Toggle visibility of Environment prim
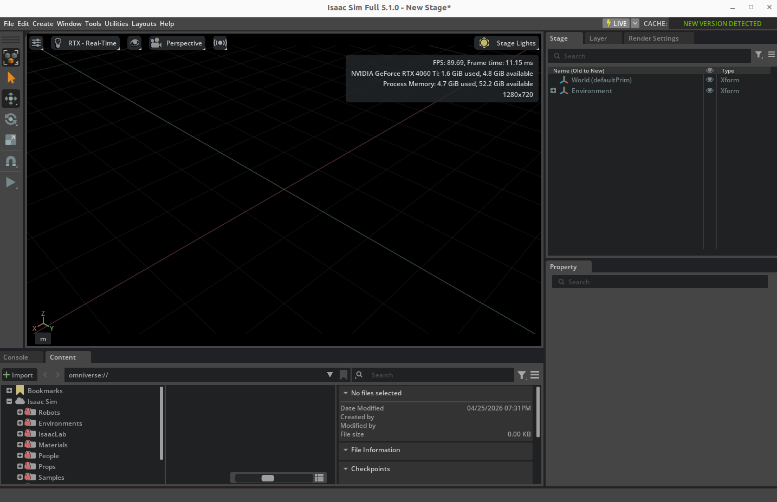Viewport: 777px width, 502px height. point(710,90)
